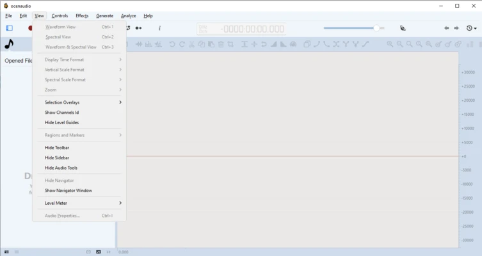Click the undo icon in audio tools bar
The width and height of the screenshot is (482, 256).
[172, 44]
